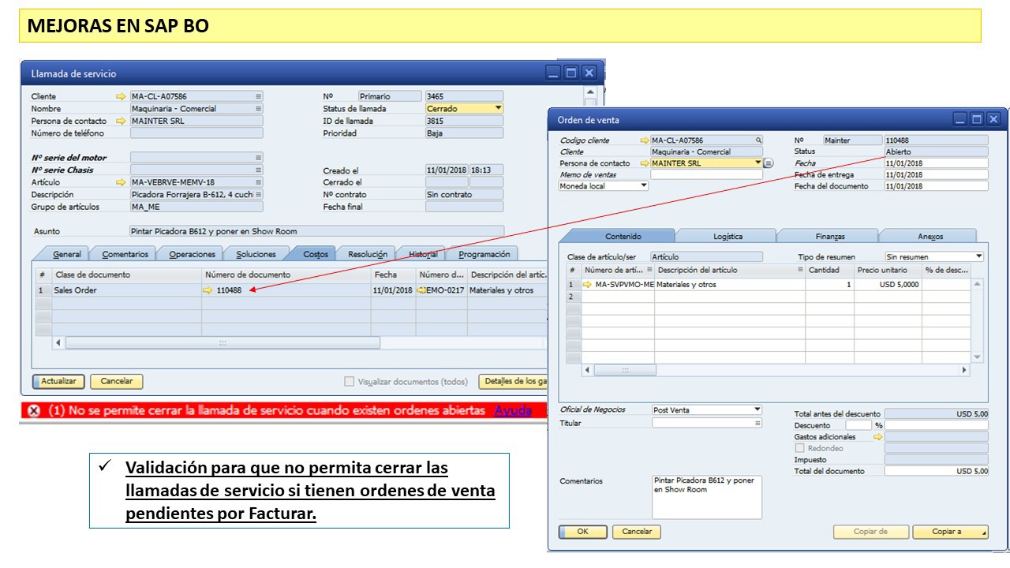Click the Asunto field in Llamada de servicio

(x=316, y=231)
